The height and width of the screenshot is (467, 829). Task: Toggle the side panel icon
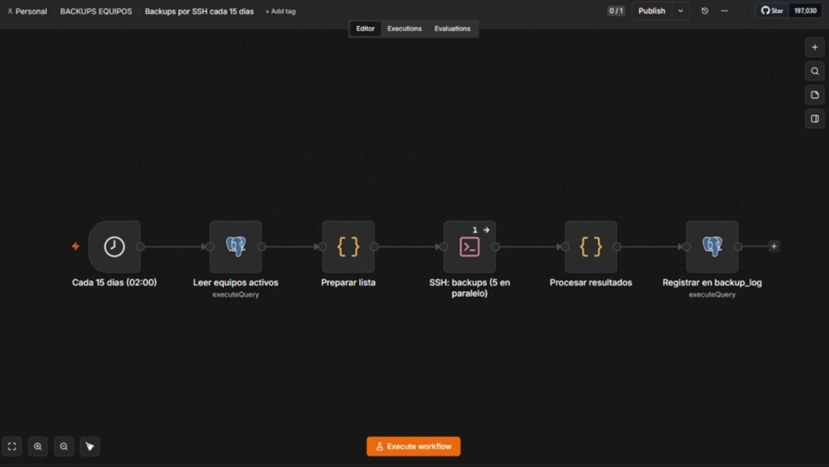(x=815, y=119)
